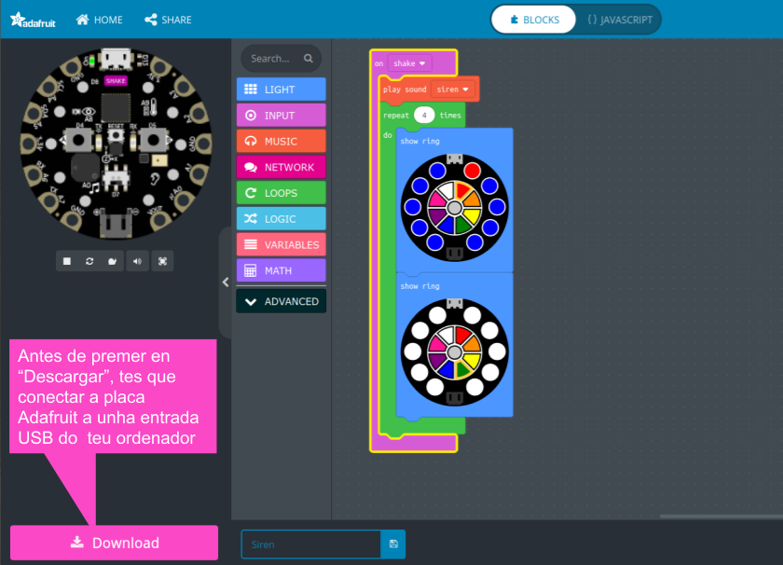The width and height of the screenshot is (783, 565).
Task: Switch to the JavaScript editor tab
Action: (619, 20)
